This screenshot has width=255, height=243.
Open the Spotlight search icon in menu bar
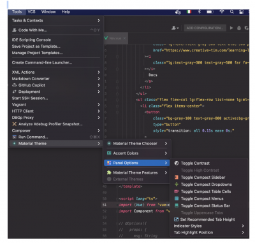point(232,12)
